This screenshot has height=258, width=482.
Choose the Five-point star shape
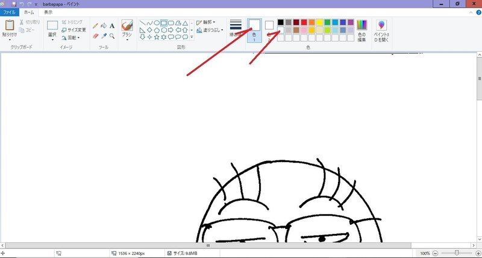pos(157,37)
